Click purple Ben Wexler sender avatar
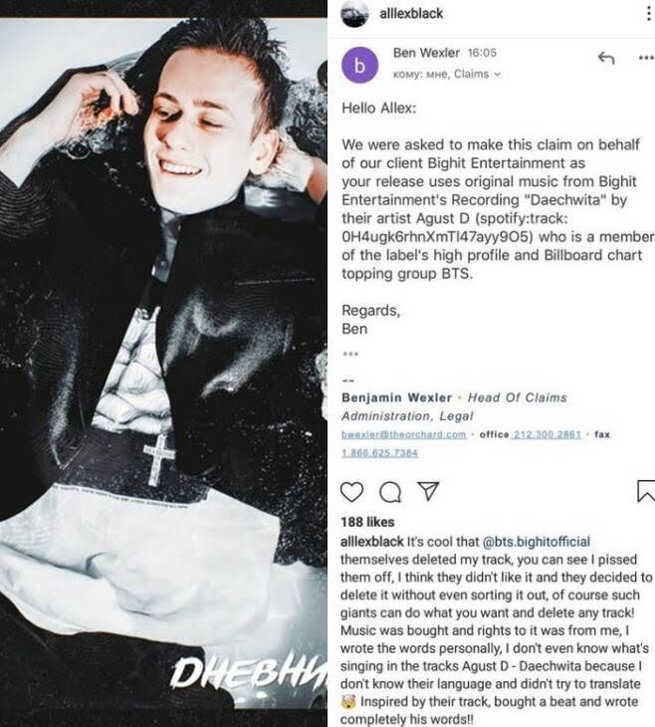Screen dimensions: 655x727 click(359, 65)
